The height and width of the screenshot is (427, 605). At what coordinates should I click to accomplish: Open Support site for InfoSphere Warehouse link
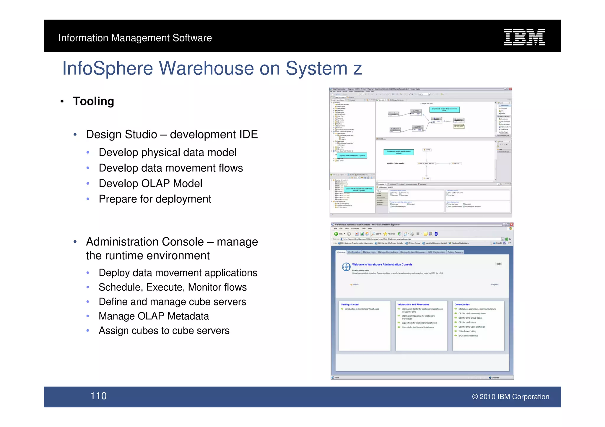[x=419, y=323]
